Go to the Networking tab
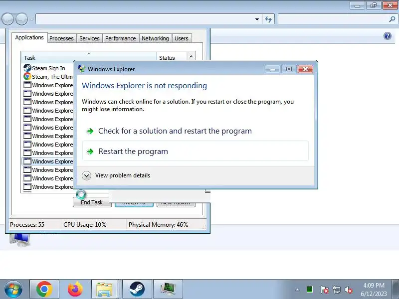399x299 pixels. [x=155, y=38]
